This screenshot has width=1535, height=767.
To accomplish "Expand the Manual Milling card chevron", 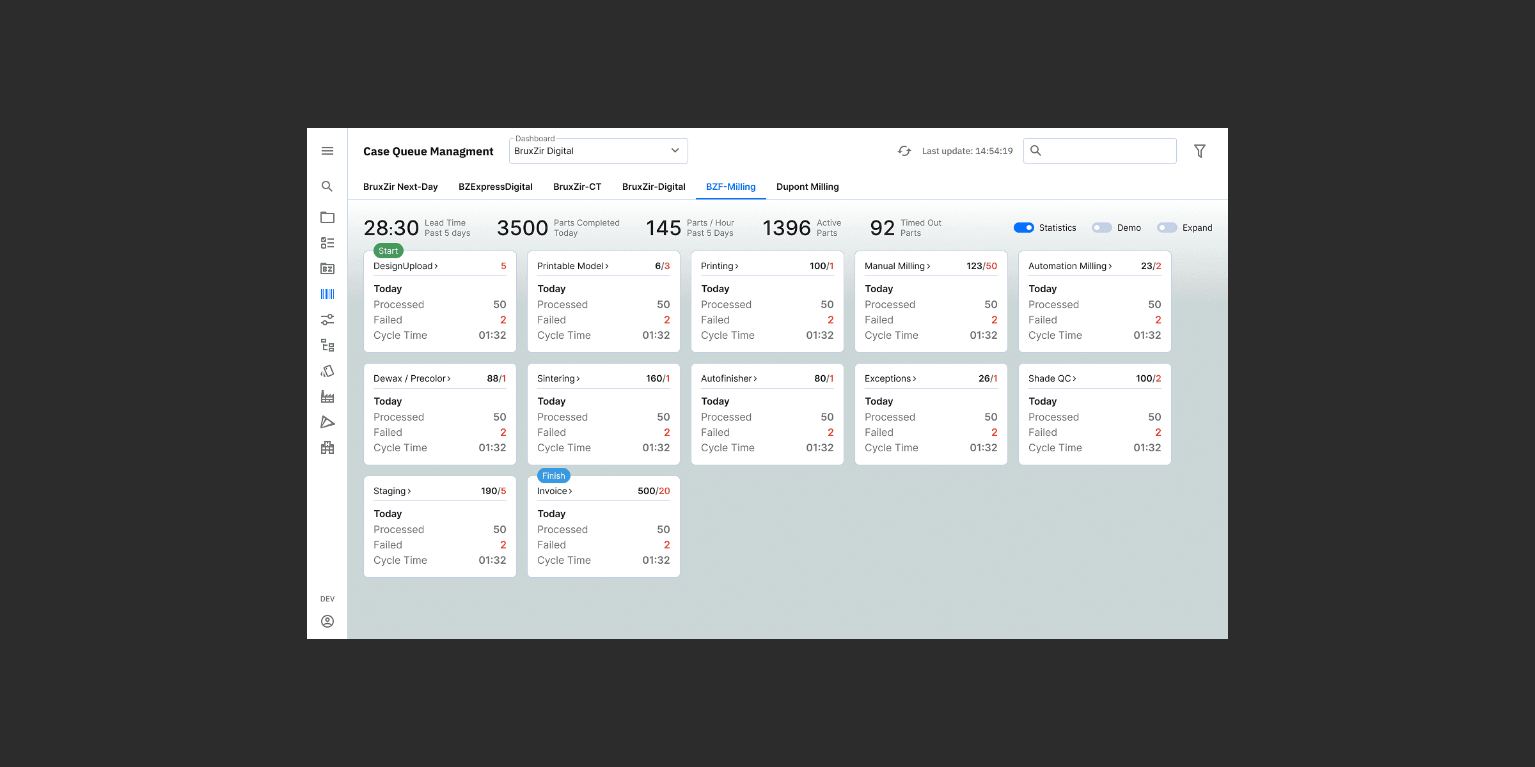I will tap(929, 266).
